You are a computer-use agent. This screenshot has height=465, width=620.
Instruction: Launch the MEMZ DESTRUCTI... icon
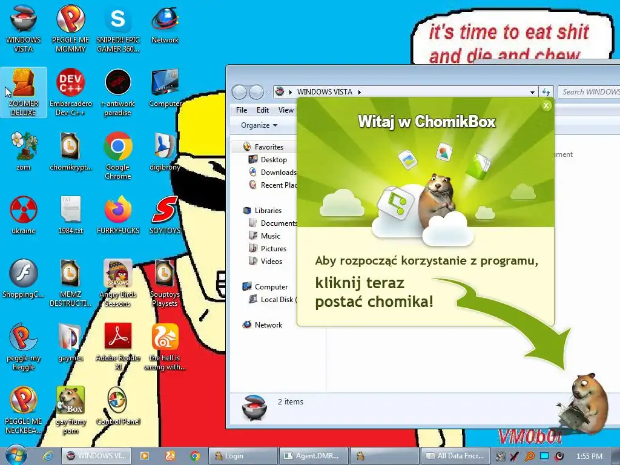coord(70,283)
